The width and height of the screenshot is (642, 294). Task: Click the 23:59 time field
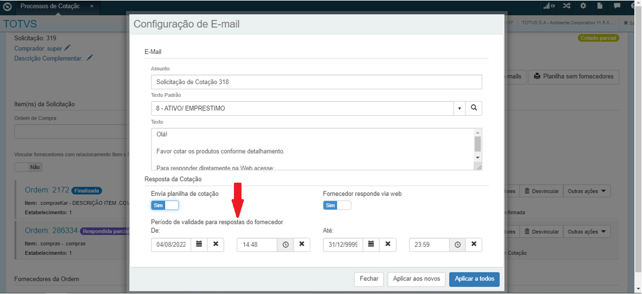pos(430,245)
